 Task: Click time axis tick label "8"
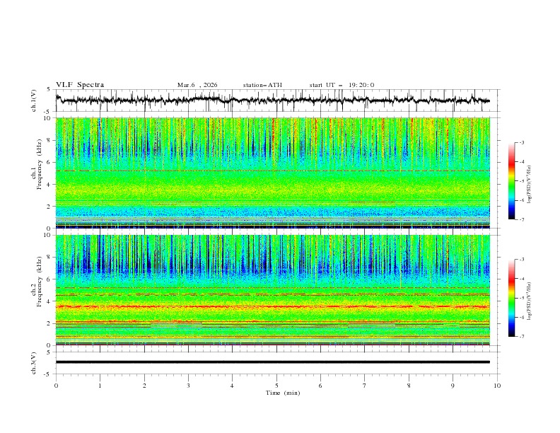409,386
